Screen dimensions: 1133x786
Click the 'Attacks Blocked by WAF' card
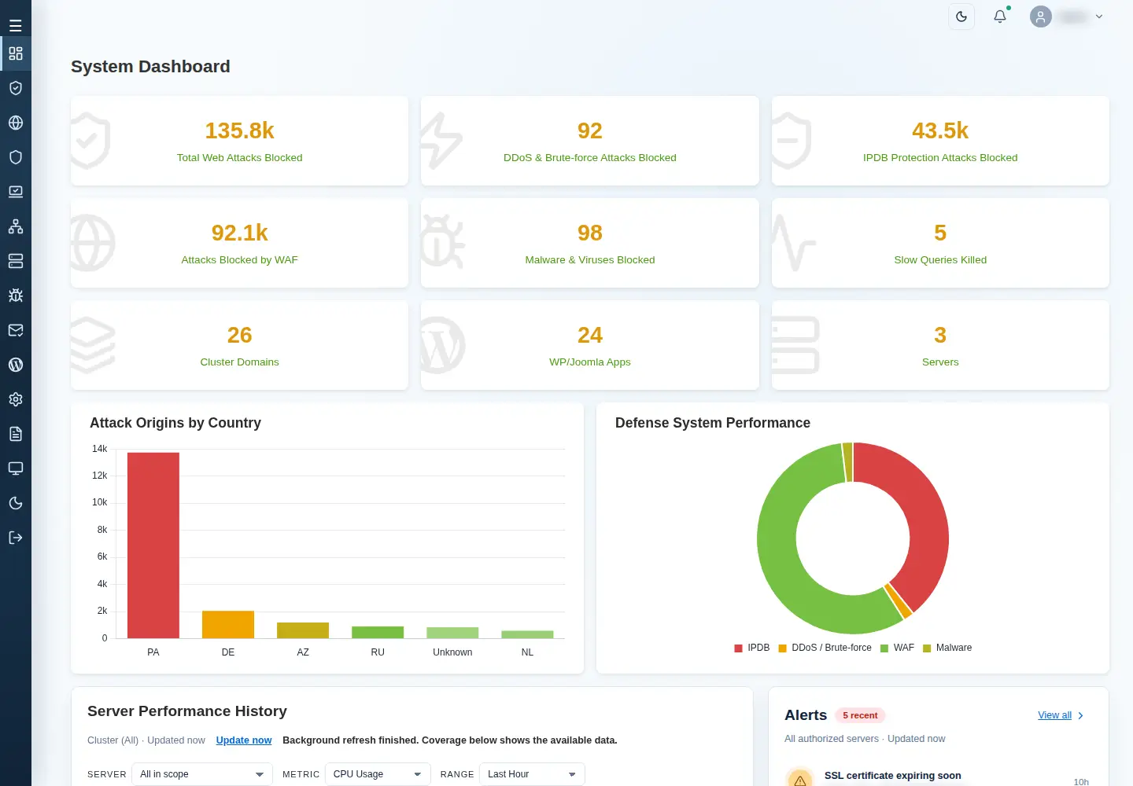pos(240,243)
